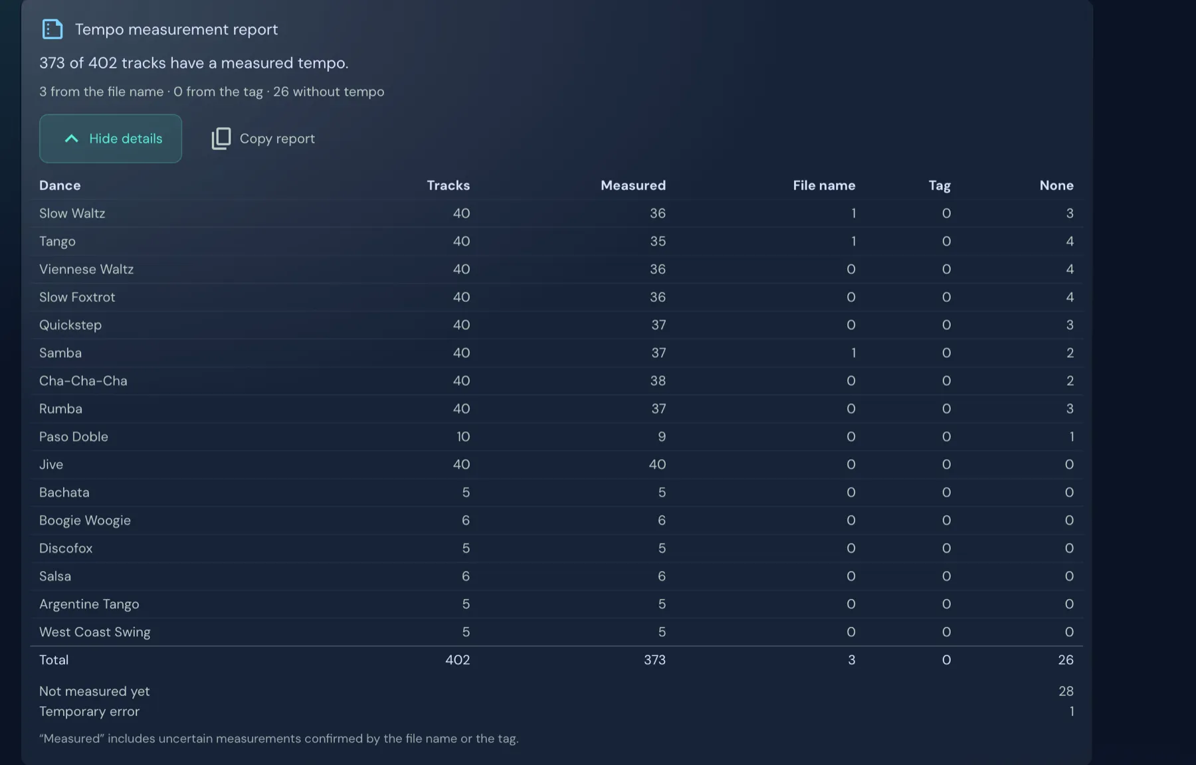Click the Dance column header
The image size is (1196, 765).
point(60,185)
